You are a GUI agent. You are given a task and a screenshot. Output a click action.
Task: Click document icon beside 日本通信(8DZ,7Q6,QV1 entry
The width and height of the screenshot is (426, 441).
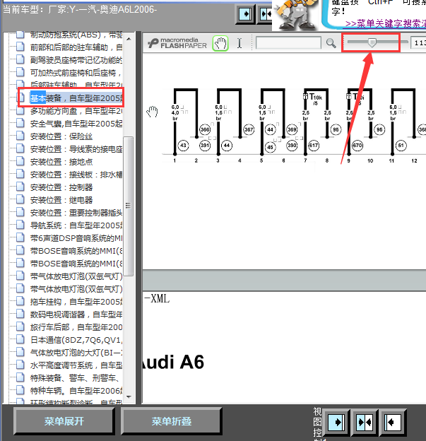(20, 339)
